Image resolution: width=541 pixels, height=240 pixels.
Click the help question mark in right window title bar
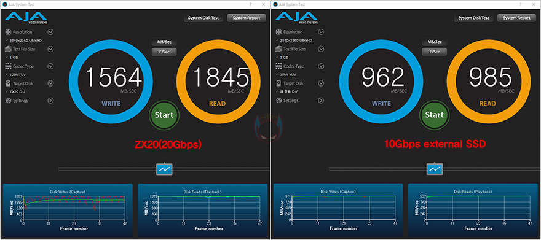click(521, 4)
